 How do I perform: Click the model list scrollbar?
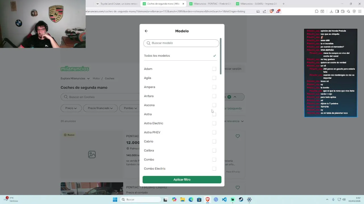pos(220,56)
